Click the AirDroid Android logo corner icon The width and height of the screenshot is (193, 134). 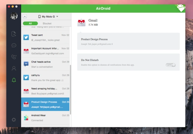181,8
